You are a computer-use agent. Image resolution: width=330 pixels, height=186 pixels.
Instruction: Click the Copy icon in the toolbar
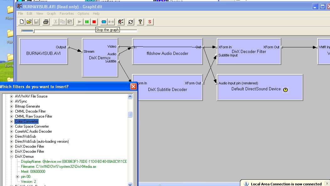[x=63, y=22]
